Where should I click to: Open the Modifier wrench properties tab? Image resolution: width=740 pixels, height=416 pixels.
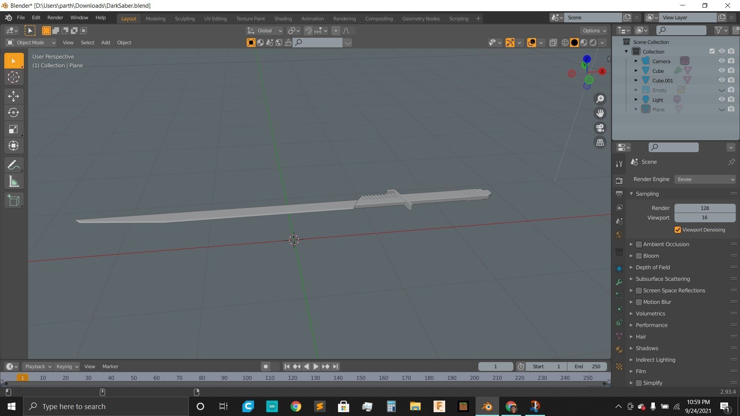(619, 282)
